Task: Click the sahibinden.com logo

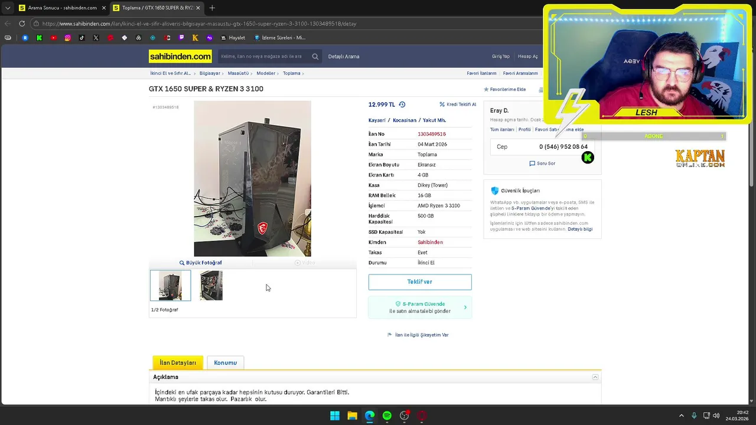Action: pyautogui.click(x=180, y=56)
